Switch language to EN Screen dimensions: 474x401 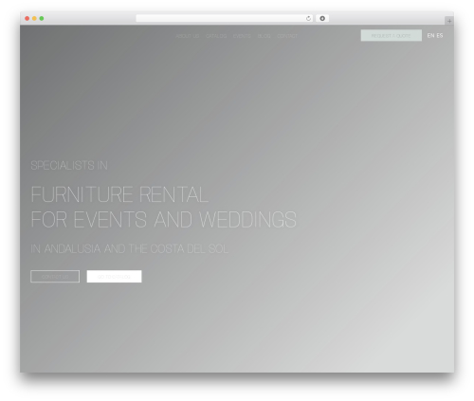pos(430,36)
